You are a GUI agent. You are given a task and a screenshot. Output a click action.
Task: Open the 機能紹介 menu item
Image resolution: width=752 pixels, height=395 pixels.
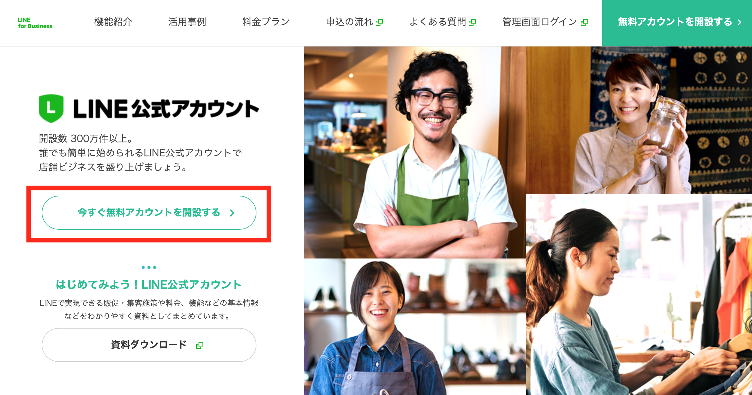[113, 22]
